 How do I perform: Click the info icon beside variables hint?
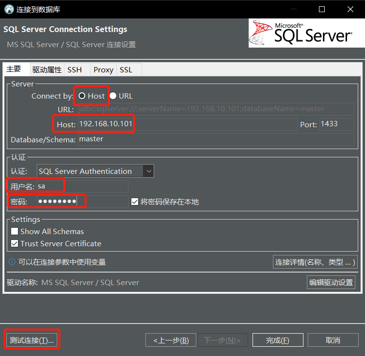coord(12,262)
